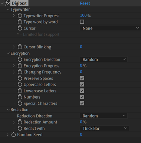141x143 pixels.
Task: Click Random Seed value 0
Action: (x=81, y=135)
